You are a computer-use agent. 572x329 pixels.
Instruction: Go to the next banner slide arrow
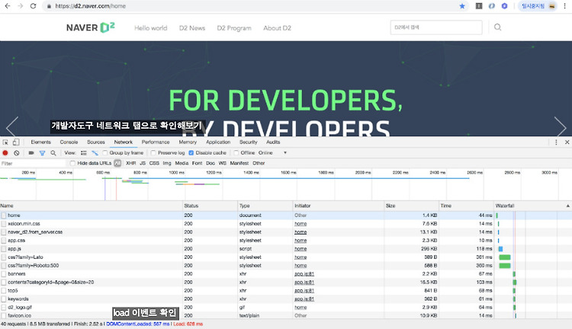[x=560, y=126]
